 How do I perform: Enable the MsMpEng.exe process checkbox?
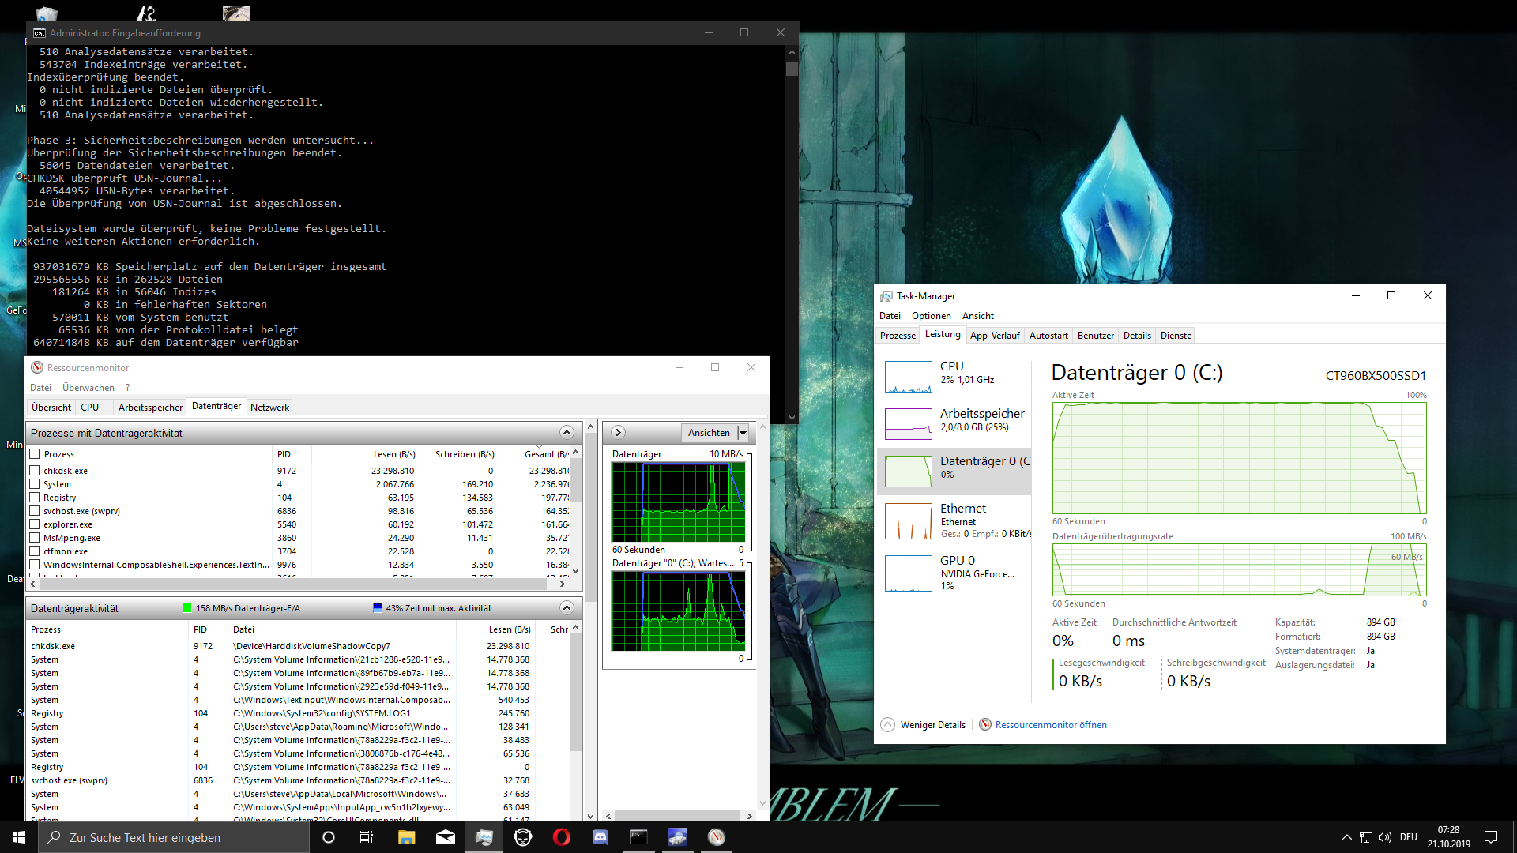coord(35,538)
